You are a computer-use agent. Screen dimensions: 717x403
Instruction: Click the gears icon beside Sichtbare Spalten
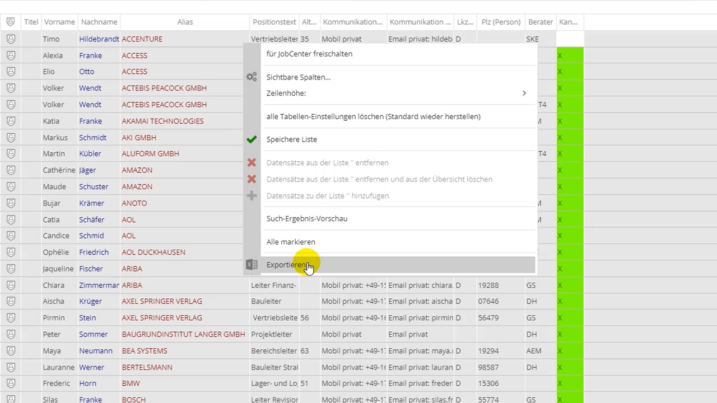(252, 77)
